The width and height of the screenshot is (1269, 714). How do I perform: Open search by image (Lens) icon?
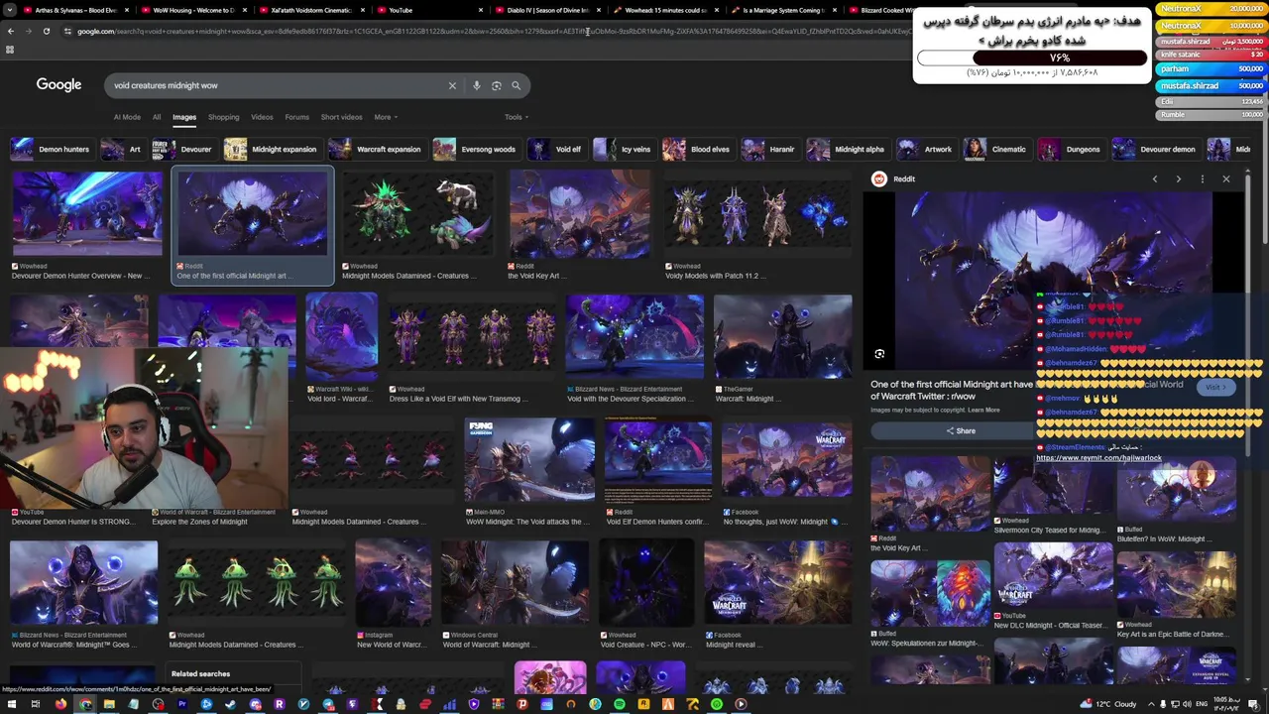[x=497, y=85]
